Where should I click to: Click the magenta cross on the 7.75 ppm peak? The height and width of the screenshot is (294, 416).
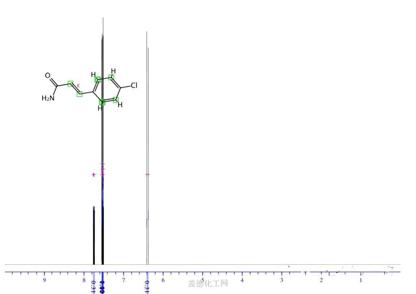coord(93,175)
